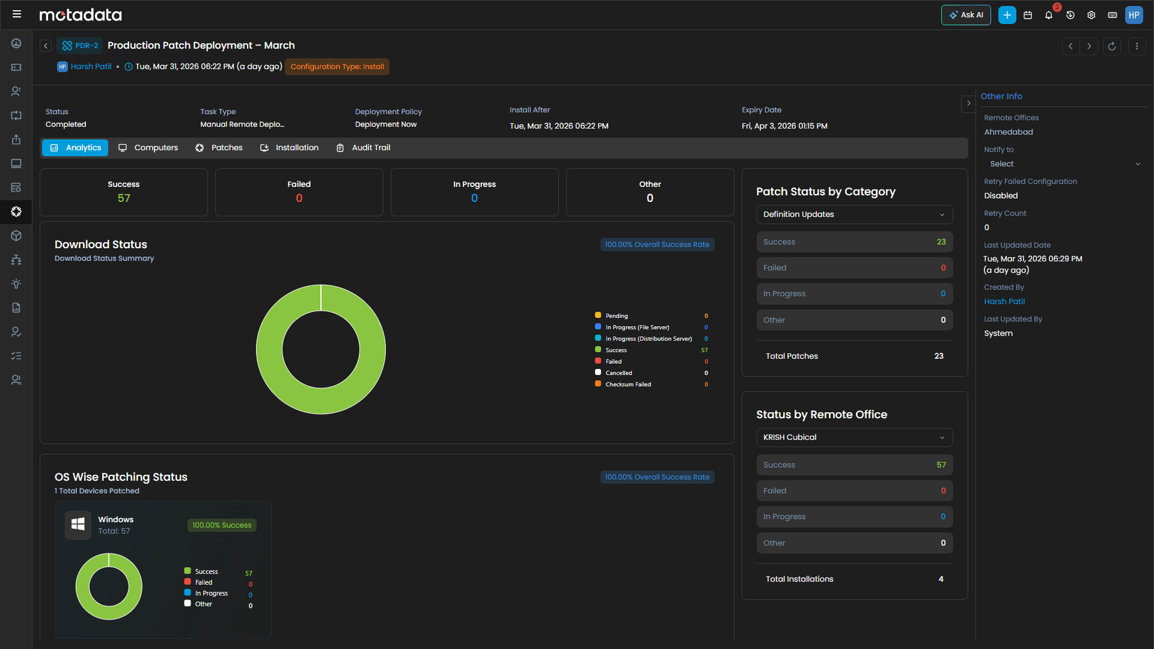Image resolution: width=1154 pixels, height=649 pixels.
Task: Click the activity history icon in the header
Action: coord(1070,15)
